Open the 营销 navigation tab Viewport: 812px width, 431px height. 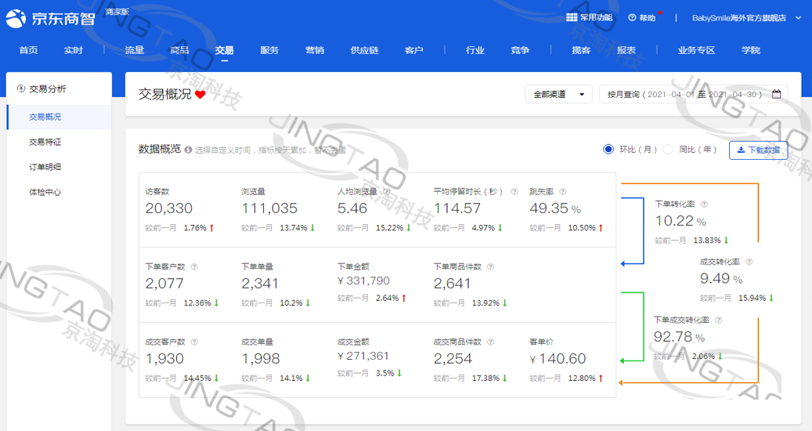pos(315,50)
